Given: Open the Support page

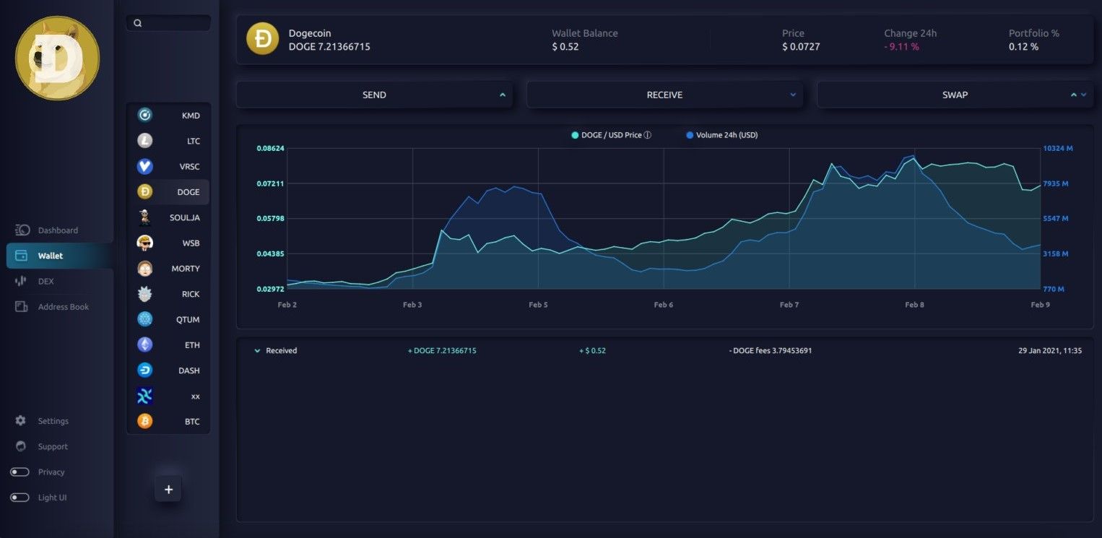Looking at the screenshot, I should 53,446.
